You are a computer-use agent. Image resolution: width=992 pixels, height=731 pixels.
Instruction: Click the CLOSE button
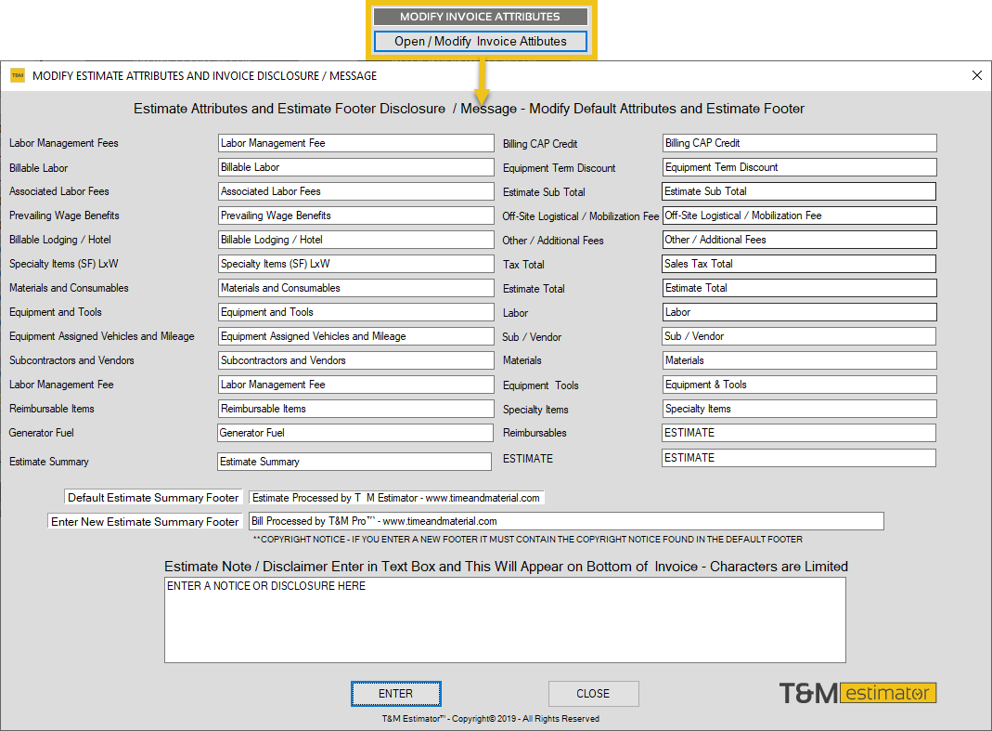click(593, 694)
